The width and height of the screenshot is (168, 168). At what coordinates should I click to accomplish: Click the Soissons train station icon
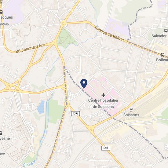(131, 109)
